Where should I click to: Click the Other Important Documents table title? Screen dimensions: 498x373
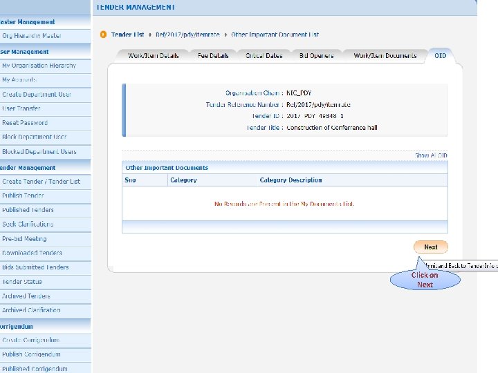167,168
